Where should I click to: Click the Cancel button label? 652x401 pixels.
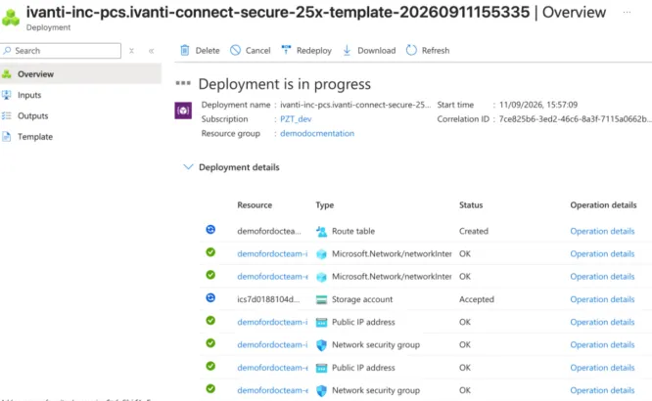257,50
